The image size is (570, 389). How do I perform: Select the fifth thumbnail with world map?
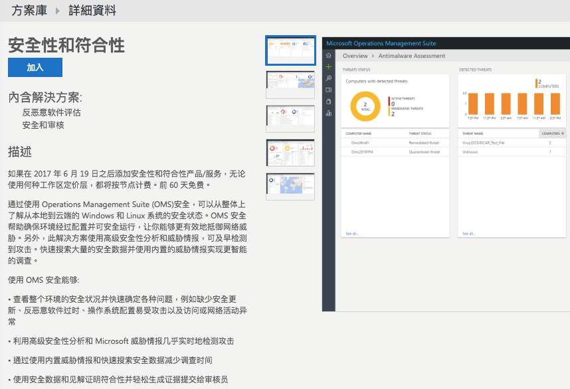(x=290, y=187)
